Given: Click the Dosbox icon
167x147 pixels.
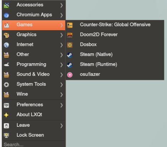Looking at the screenshot, I should point(70,45).
